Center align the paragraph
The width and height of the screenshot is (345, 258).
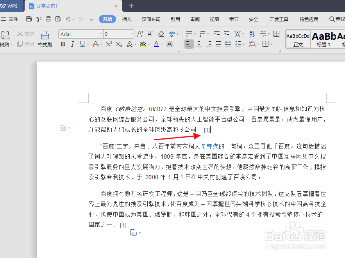(199, 44)
